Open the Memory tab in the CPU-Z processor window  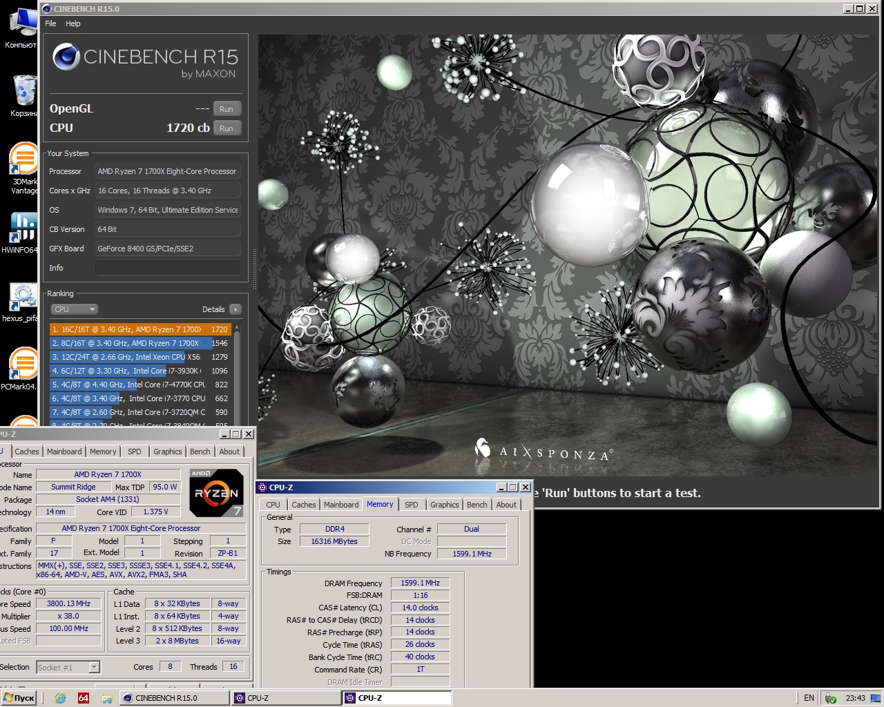pos(103,452)
